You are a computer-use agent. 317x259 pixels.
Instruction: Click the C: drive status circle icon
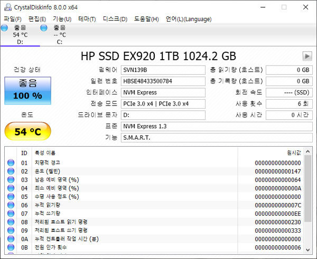point(44,27)
